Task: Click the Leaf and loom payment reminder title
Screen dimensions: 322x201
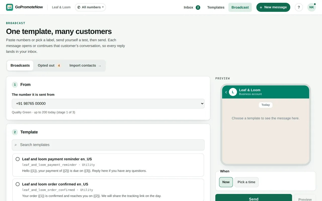Action: (x=57, y=159)
